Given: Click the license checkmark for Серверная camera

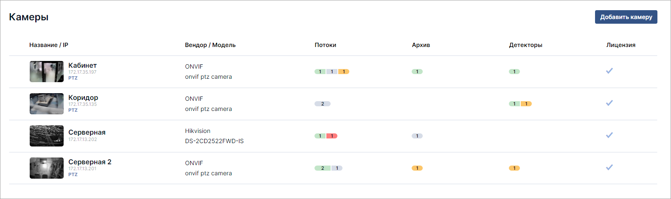Looking at the screenshot, I should [609, 135].
